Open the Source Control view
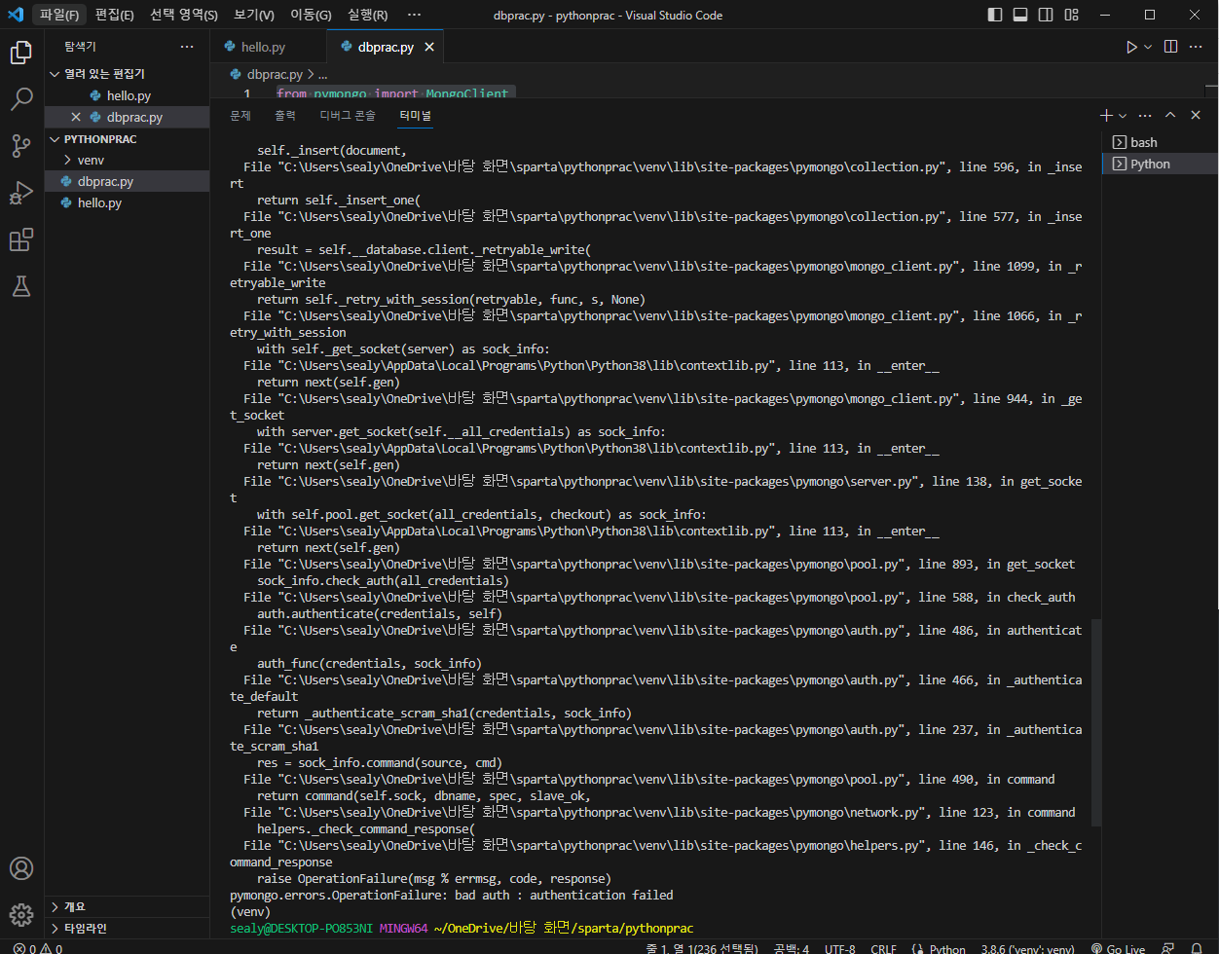 (21, 146)
